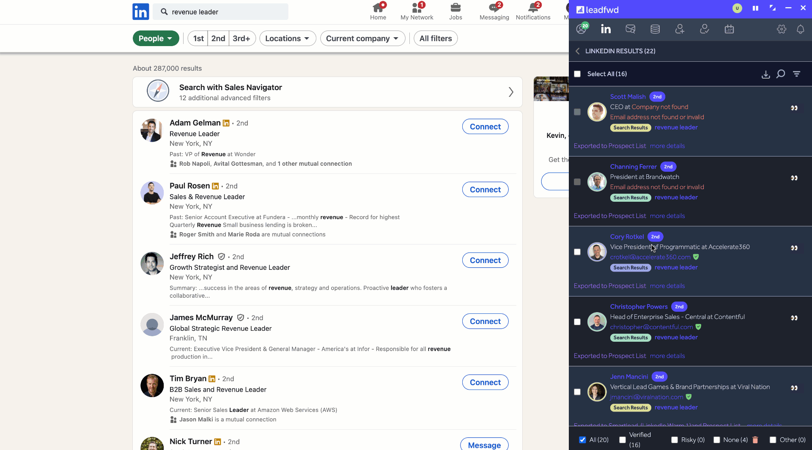This screenshot has height=450, width=812.
Task: Select Cory Rotkel's checkbox
Action: (x=577, y=252)
